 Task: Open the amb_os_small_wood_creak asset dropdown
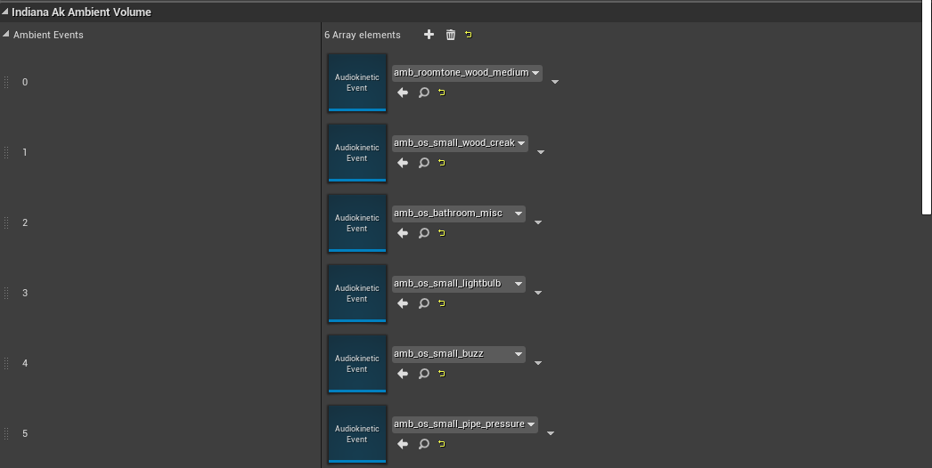click(x=460, y=143)
